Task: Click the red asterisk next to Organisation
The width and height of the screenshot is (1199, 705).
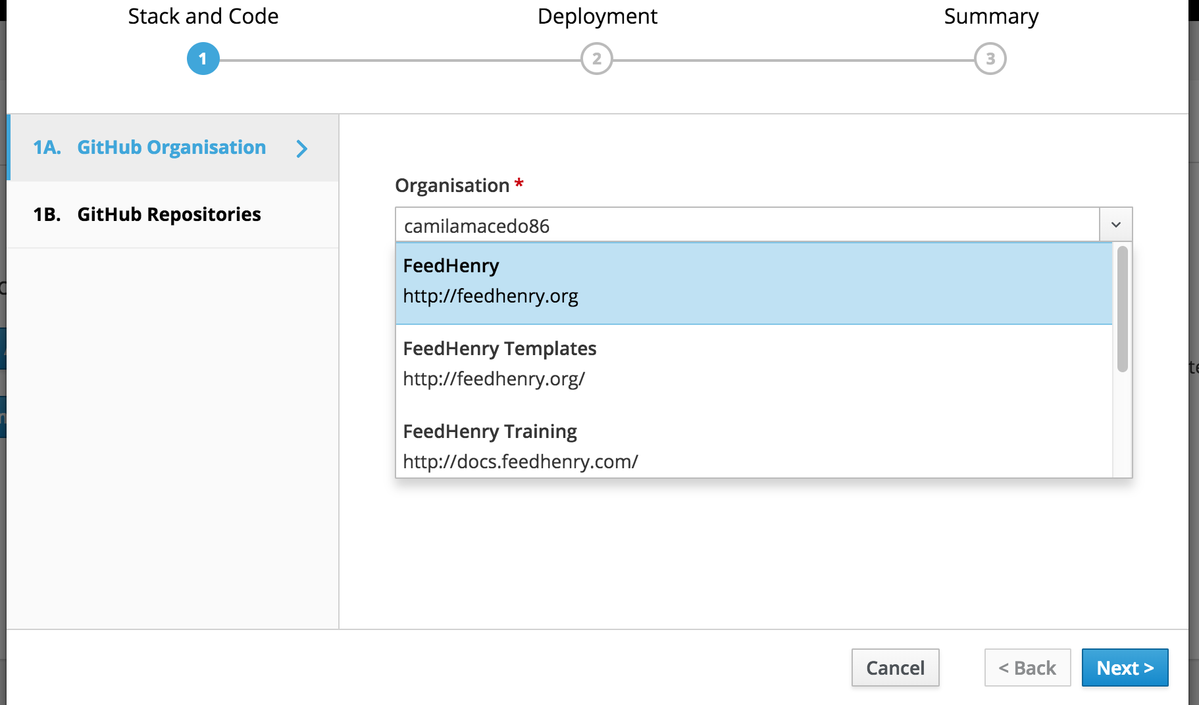Action: 519,184
